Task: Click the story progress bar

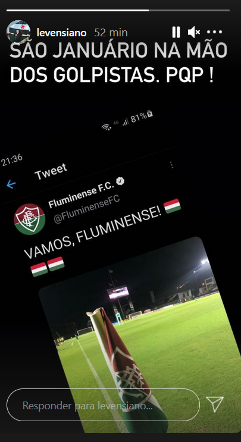Action: click(118, 11)
